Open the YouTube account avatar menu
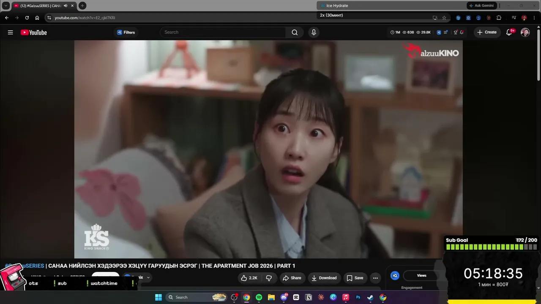Image resolution: width=541 pixels, height=304 pixels. click(525, 33)
